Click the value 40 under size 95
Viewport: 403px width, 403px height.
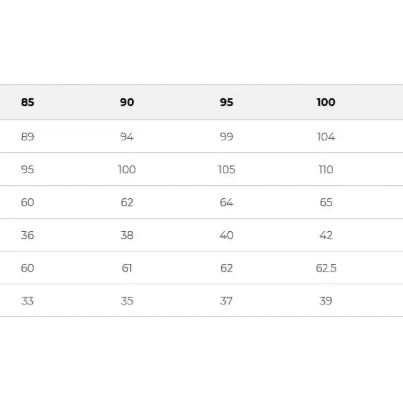click(226, 235)
